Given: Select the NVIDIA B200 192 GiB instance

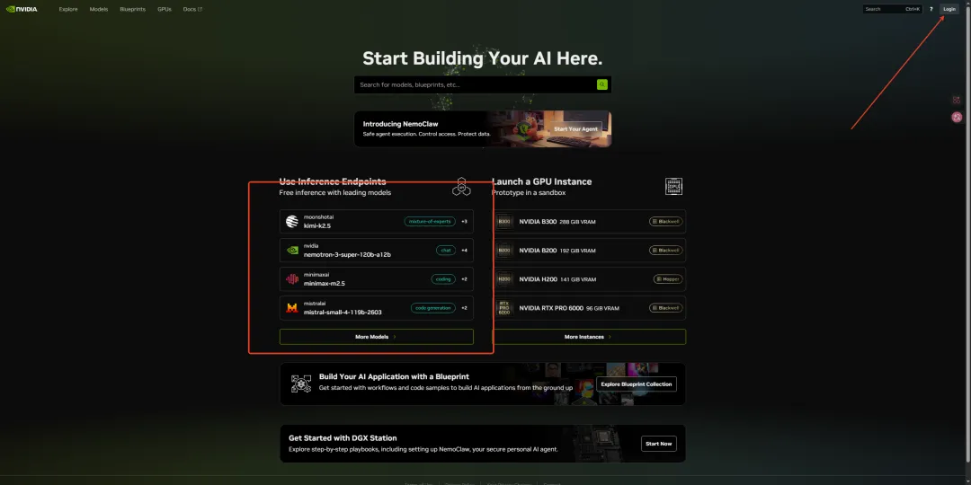Looking at the screenshot, I should click(x=589, y=251).
